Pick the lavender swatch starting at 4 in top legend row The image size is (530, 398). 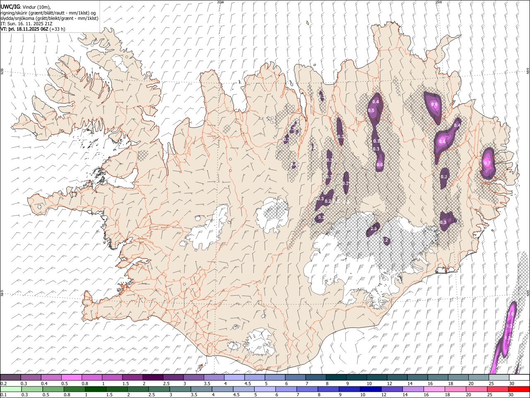[x=234, y=378]
